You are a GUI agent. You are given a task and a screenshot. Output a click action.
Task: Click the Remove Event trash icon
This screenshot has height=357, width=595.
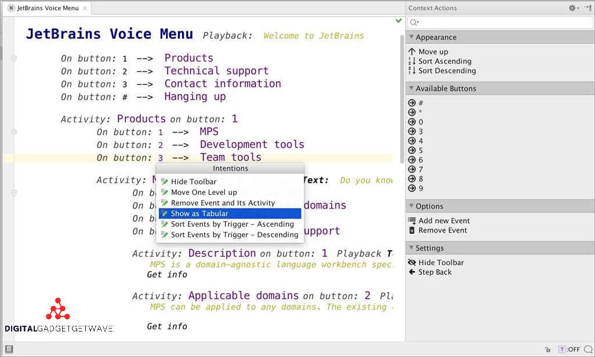pyautogui.click(x=412, y=230)
